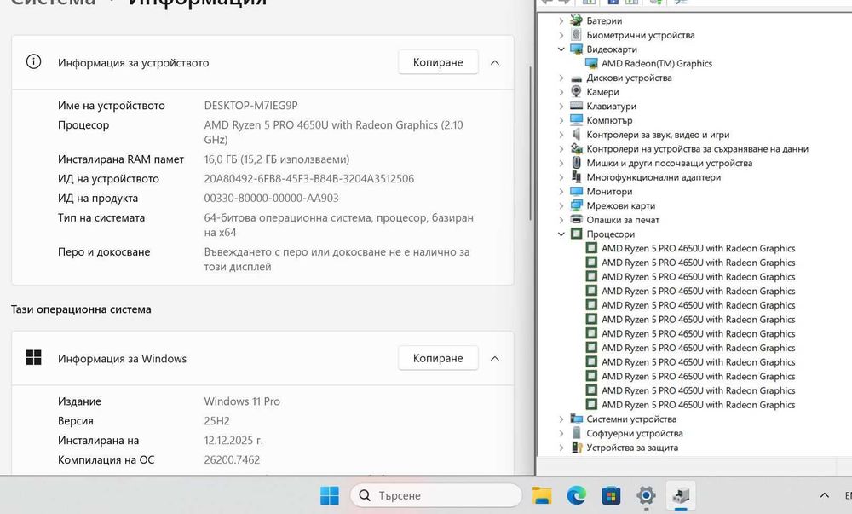Select the AMD Radeon(TM) Graphics device icon

(591, 63)
